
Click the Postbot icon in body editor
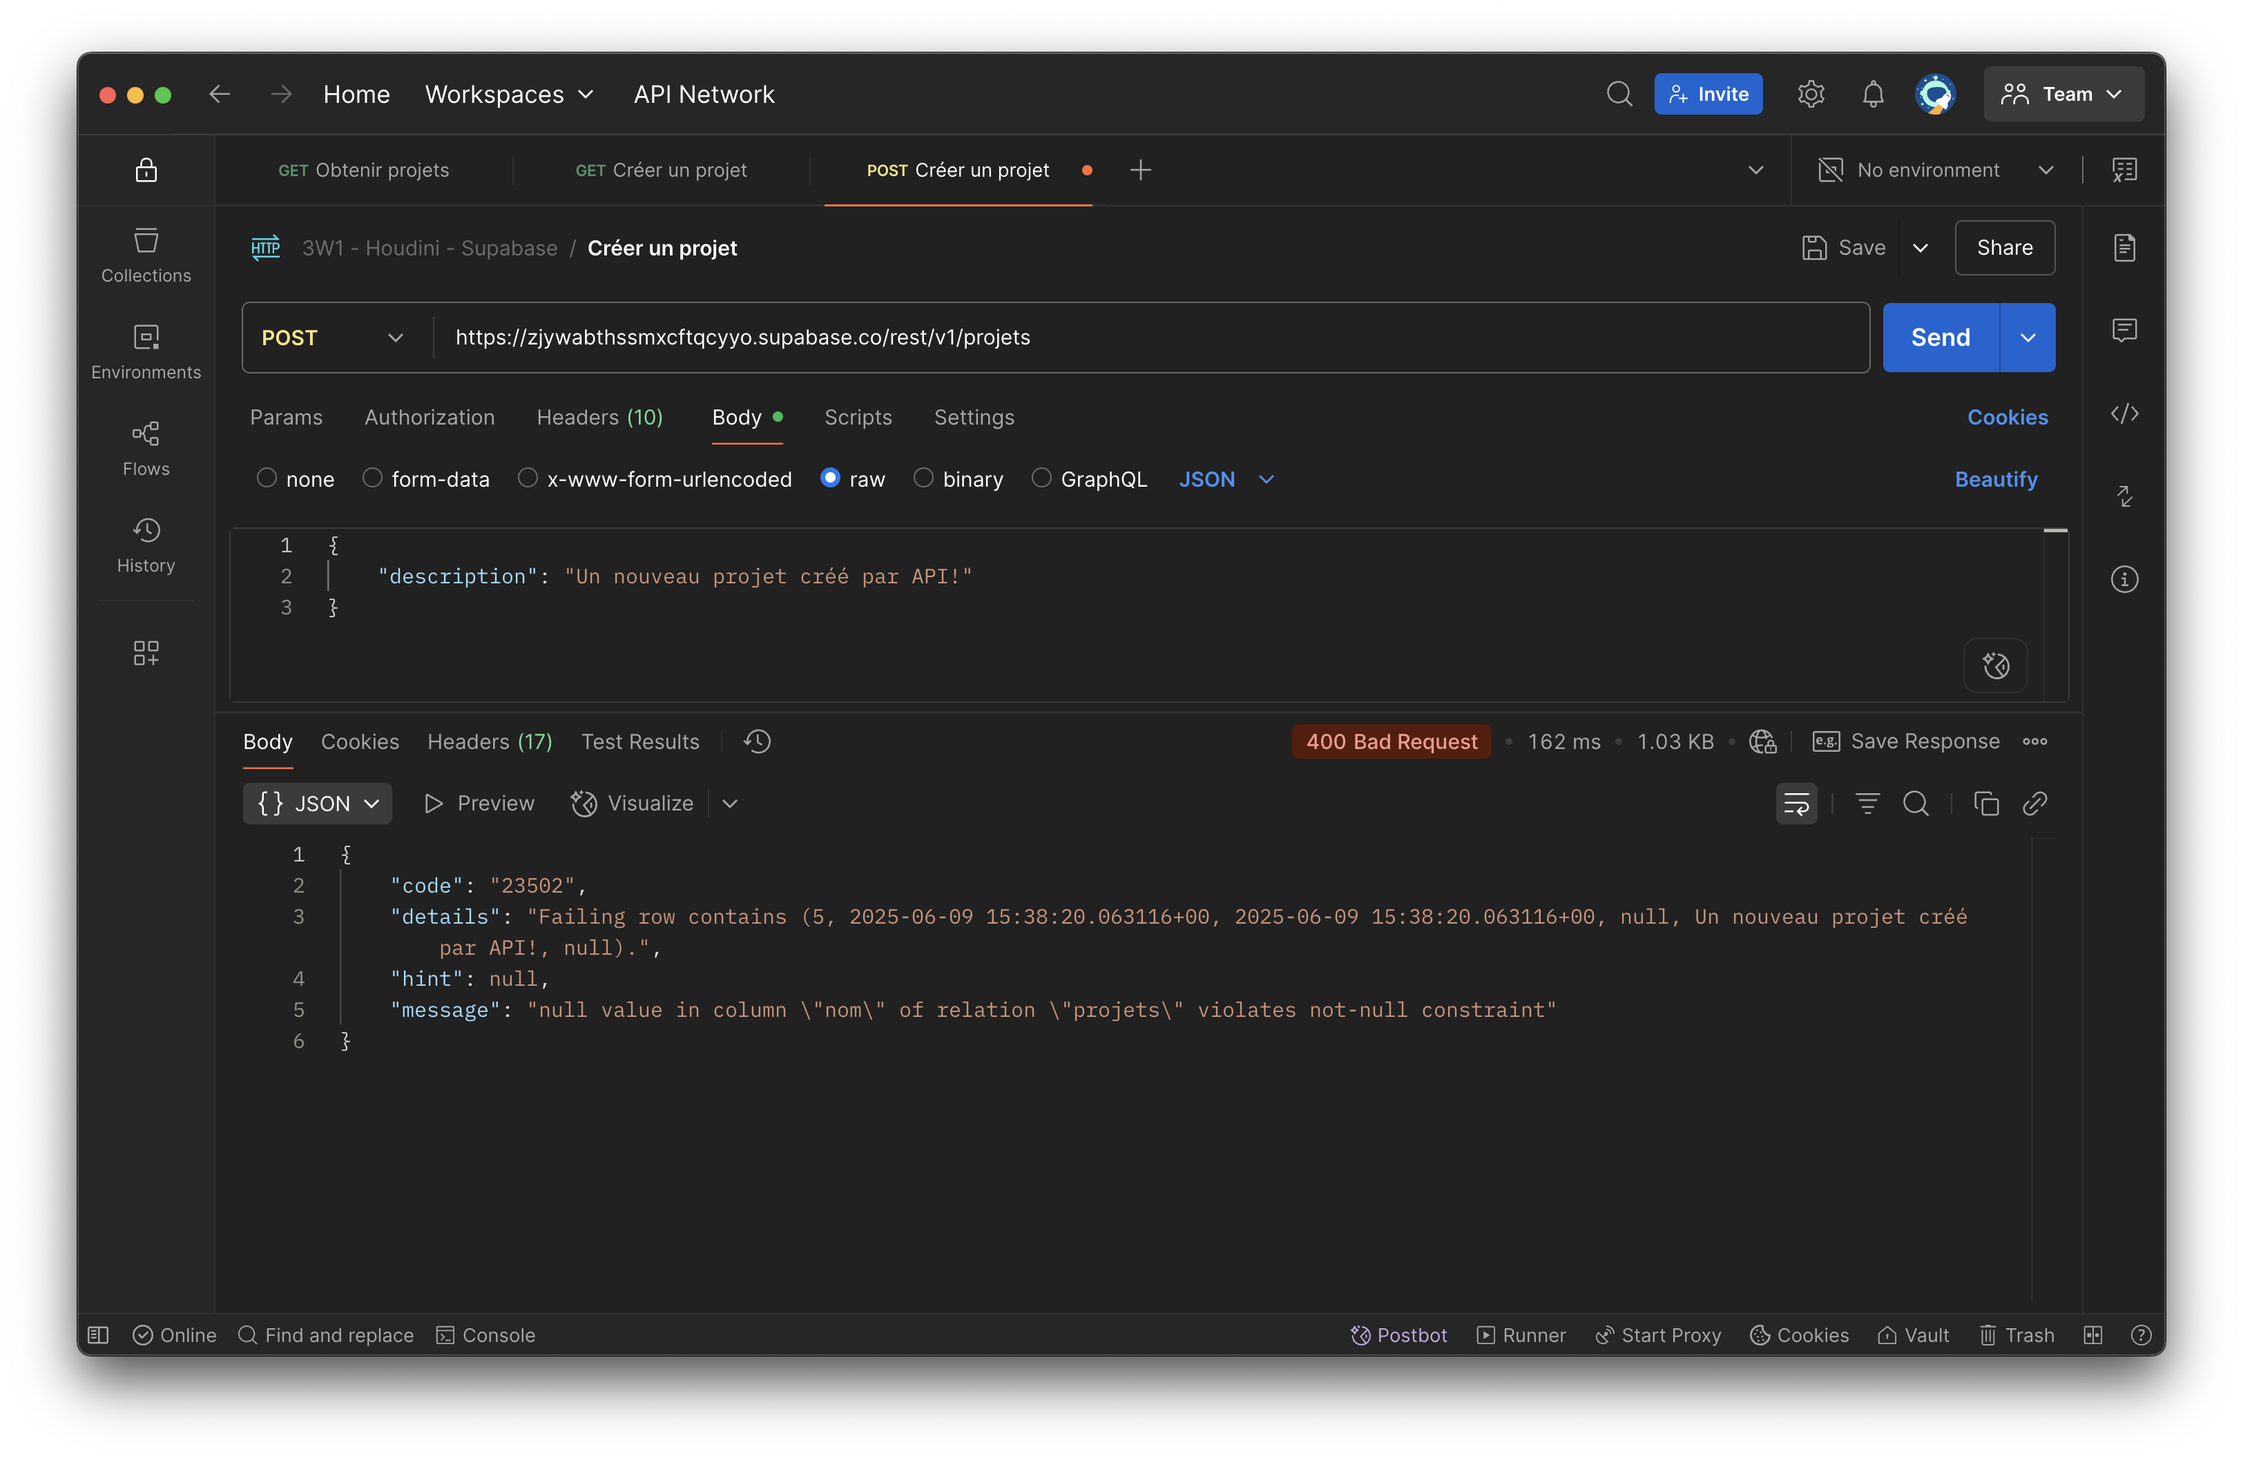pos(1995,666)
